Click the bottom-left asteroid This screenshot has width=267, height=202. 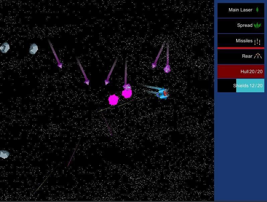point(4,154)
